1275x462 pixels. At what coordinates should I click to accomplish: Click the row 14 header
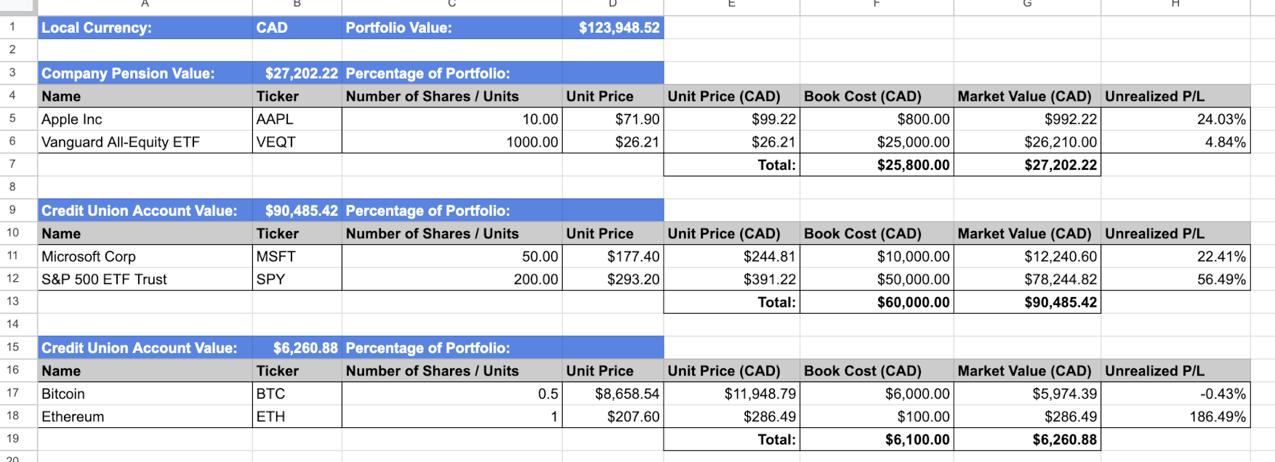click(x=12, y=324)
